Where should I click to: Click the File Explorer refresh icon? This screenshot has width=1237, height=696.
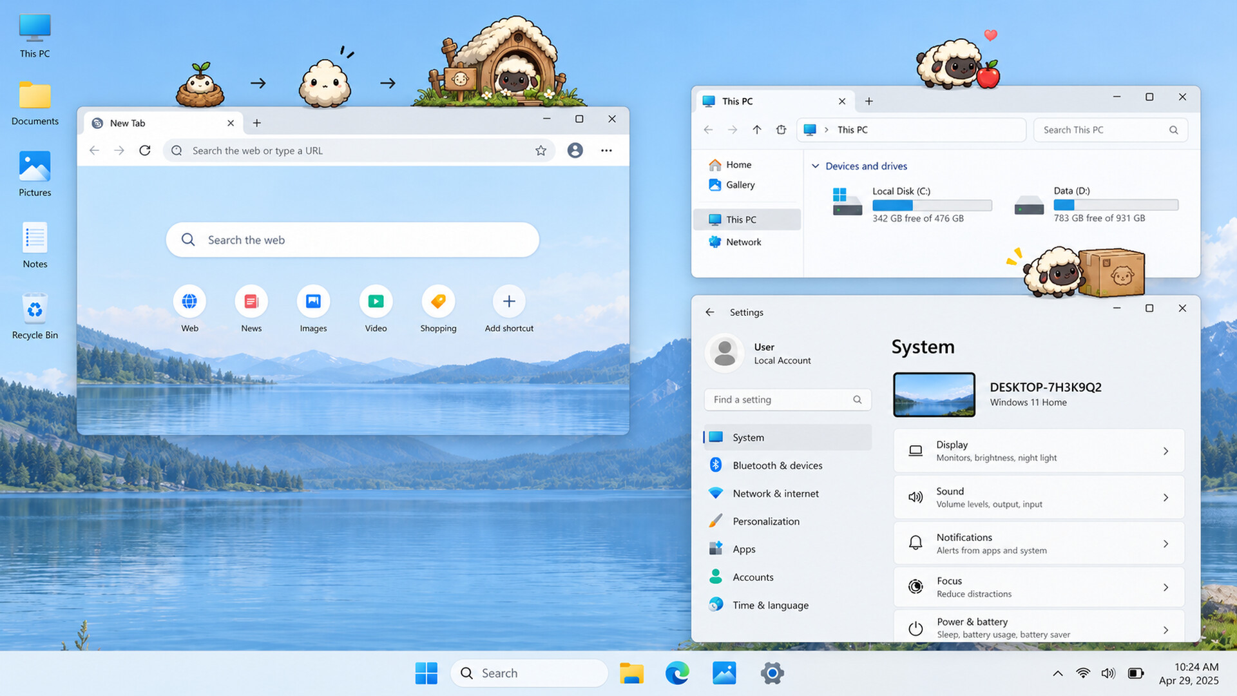781,130
